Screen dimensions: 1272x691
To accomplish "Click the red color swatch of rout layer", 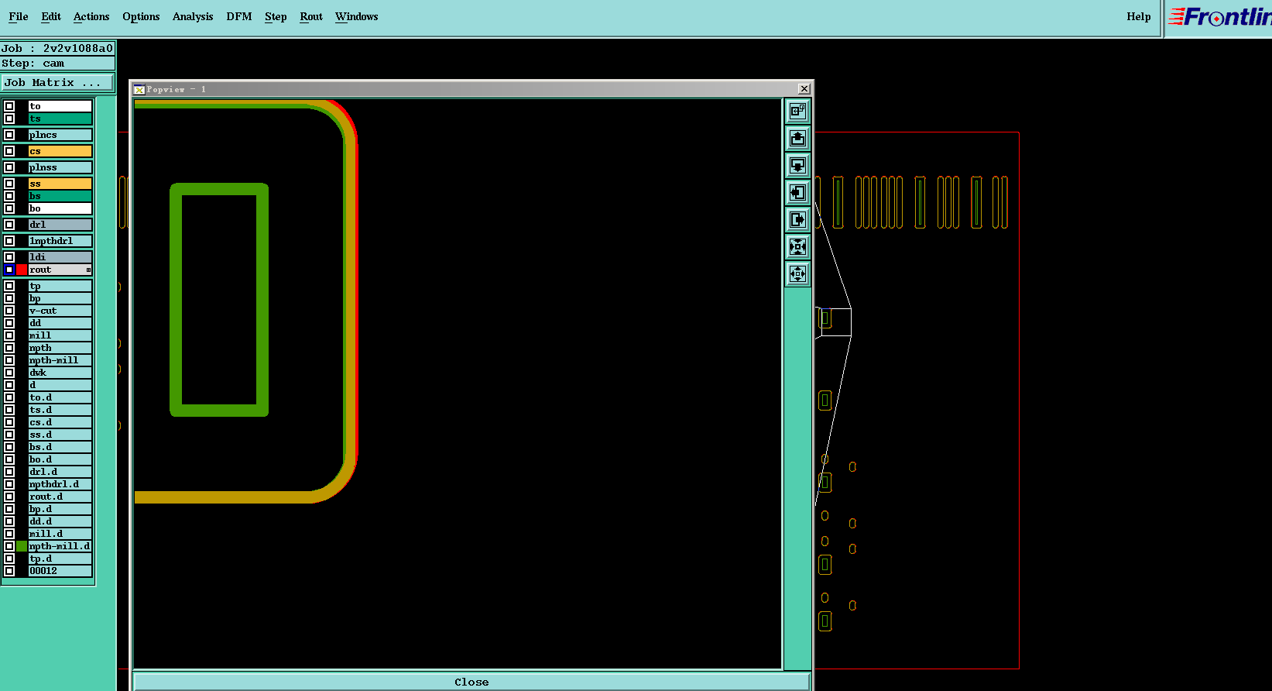I will 22,270.
